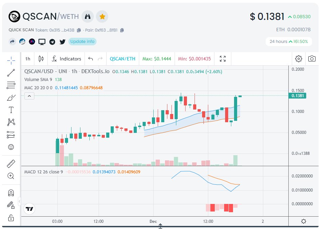This screenshot has width=321, height=229.
Task: Open the forecasting and measurement tools
Action: [11, 135]
